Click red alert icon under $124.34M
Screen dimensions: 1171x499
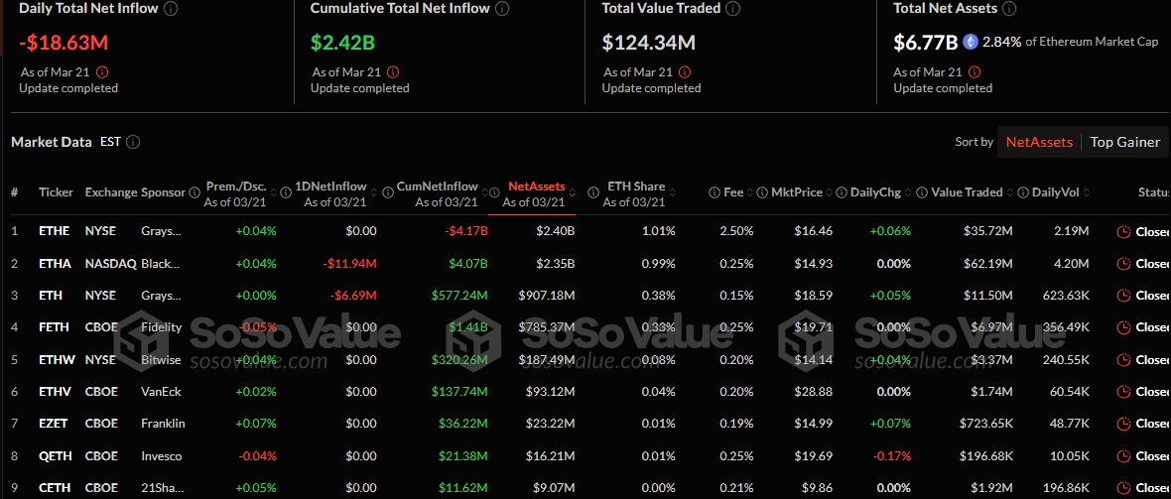pos(685,72)
